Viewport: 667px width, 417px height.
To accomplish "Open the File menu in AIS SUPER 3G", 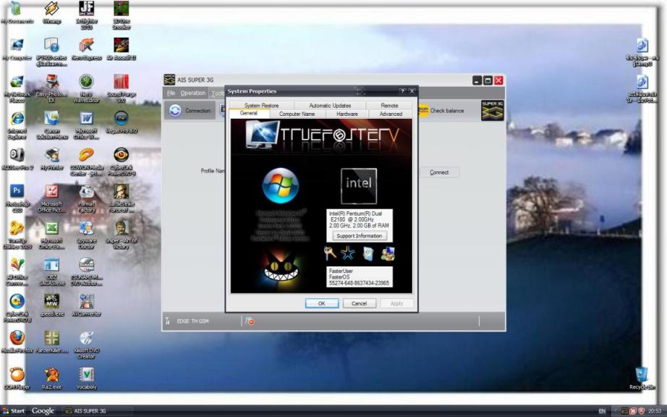I will tap(171, 93).
